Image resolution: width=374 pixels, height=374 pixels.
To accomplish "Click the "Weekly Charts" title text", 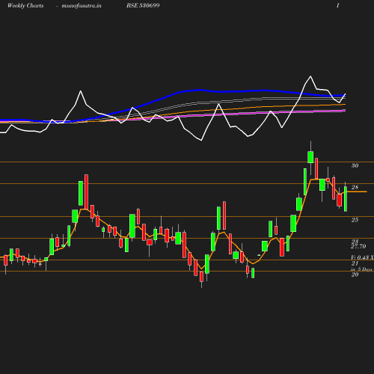I will pyautogui.click(x=25, y=5).
